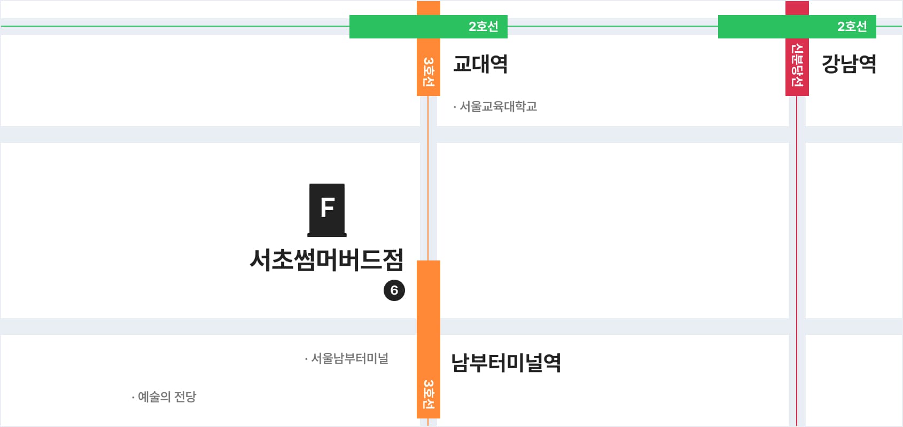Screen dimensions: 903x427
Task: Select the 남부터미널역 station label
Action: [x=505, y=362]
